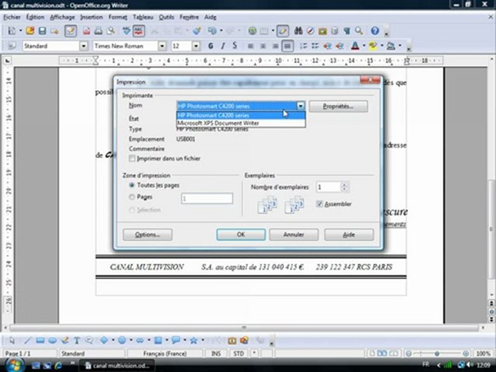Choose HP Photosmart C4200 series list entry
496x372 pixels.
point(241,115)
